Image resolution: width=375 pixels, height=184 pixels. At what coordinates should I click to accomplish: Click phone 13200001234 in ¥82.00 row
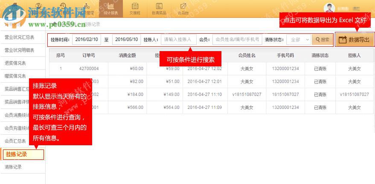tap(285, 82)
